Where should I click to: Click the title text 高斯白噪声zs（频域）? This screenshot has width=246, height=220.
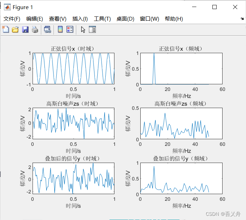pos(181,104)
